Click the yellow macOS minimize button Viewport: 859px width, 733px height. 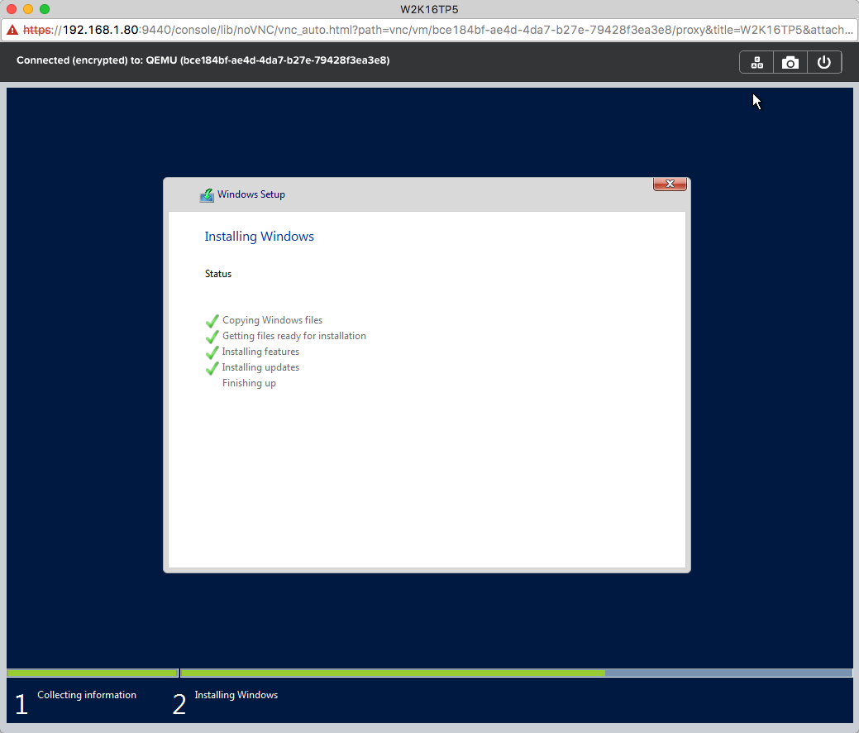28,9
